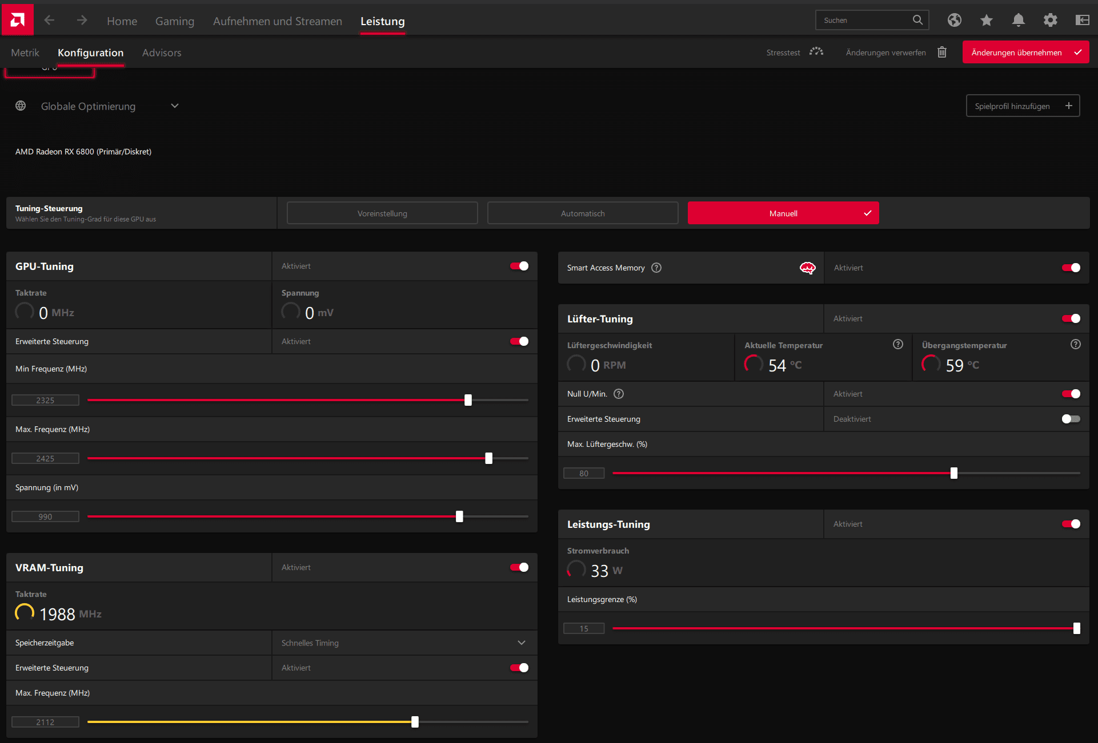Switch to the Advisors subtab
The height and width of the screenshot is (743, 1098).
[x=162, y=53]
